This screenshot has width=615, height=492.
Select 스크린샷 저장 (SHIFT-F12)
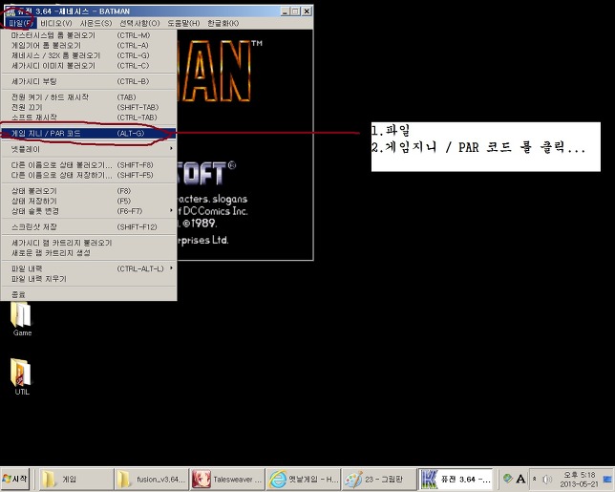pyautogui.click(x=88, y=226)
